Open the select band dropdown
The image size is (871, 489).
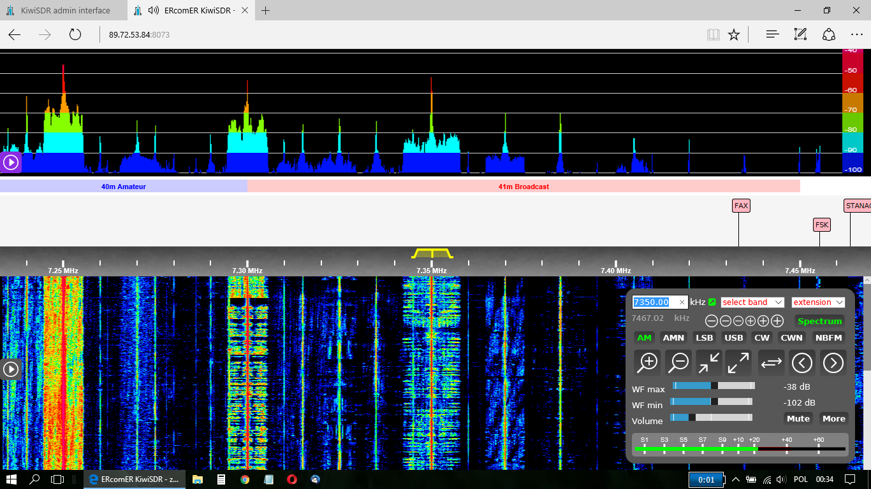click(752, 302)
